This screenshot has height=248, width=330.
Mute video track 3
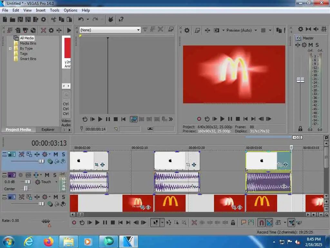[x=55, y=197]
